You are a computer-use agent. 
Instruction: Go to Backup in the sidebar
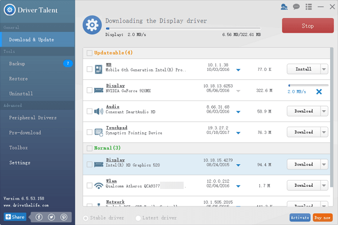38,64
